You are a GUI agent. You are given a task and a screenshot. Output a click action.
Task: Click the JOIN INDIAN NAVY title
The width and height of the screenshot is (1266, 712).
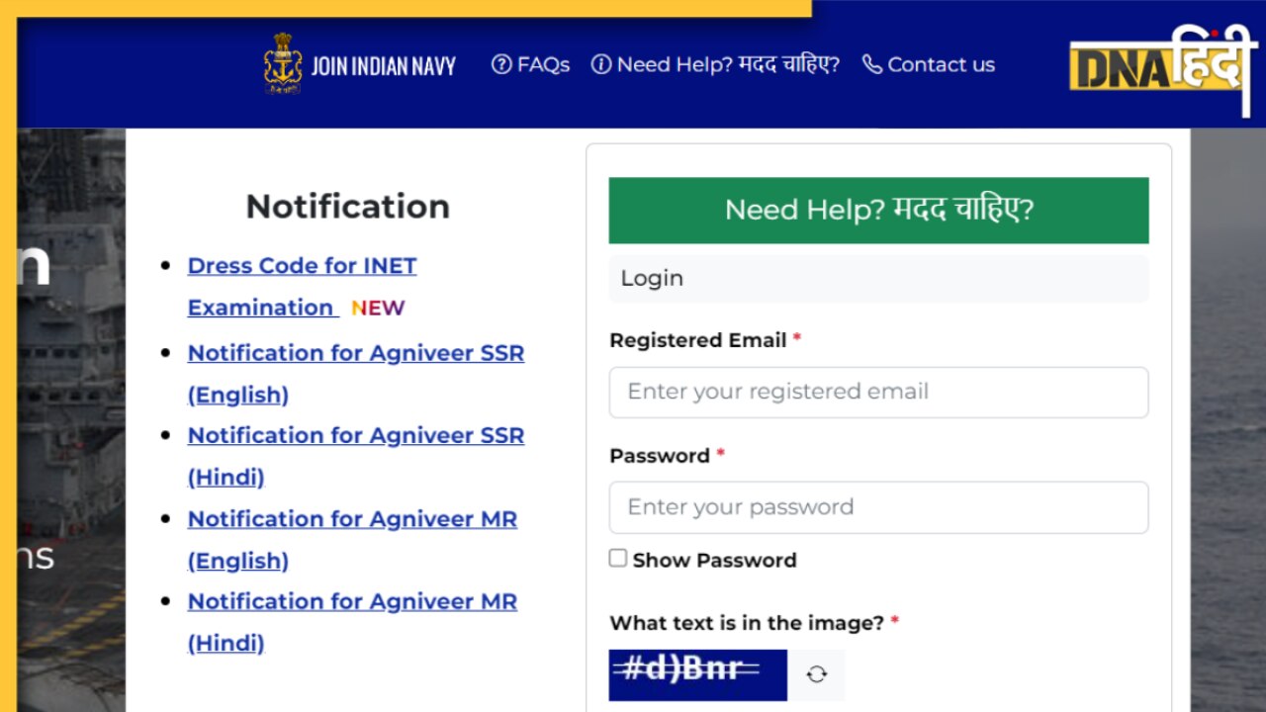(384, 66)
